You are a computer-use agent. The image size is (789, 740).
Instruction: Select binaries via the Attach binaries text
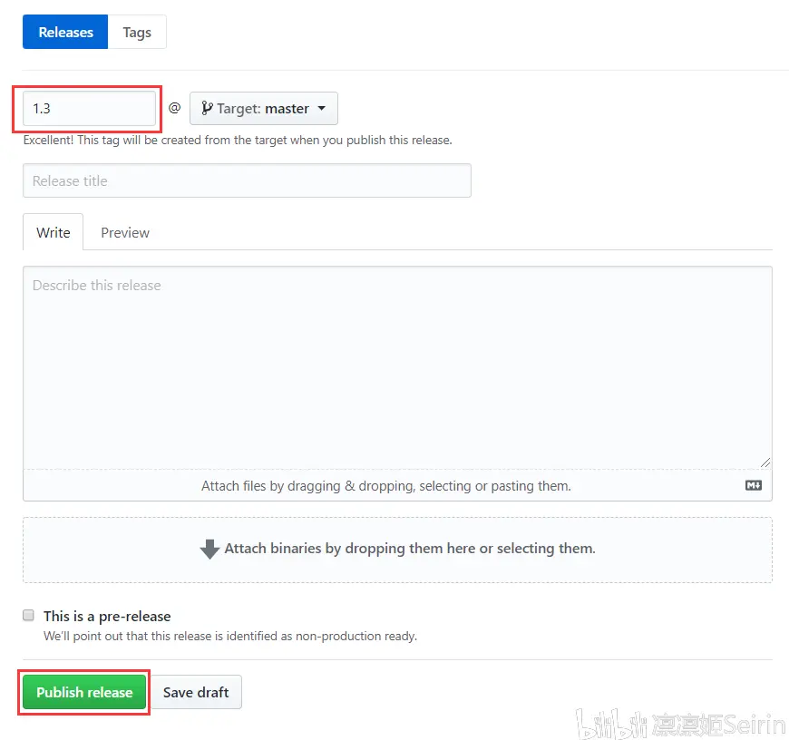coord(410,549)
